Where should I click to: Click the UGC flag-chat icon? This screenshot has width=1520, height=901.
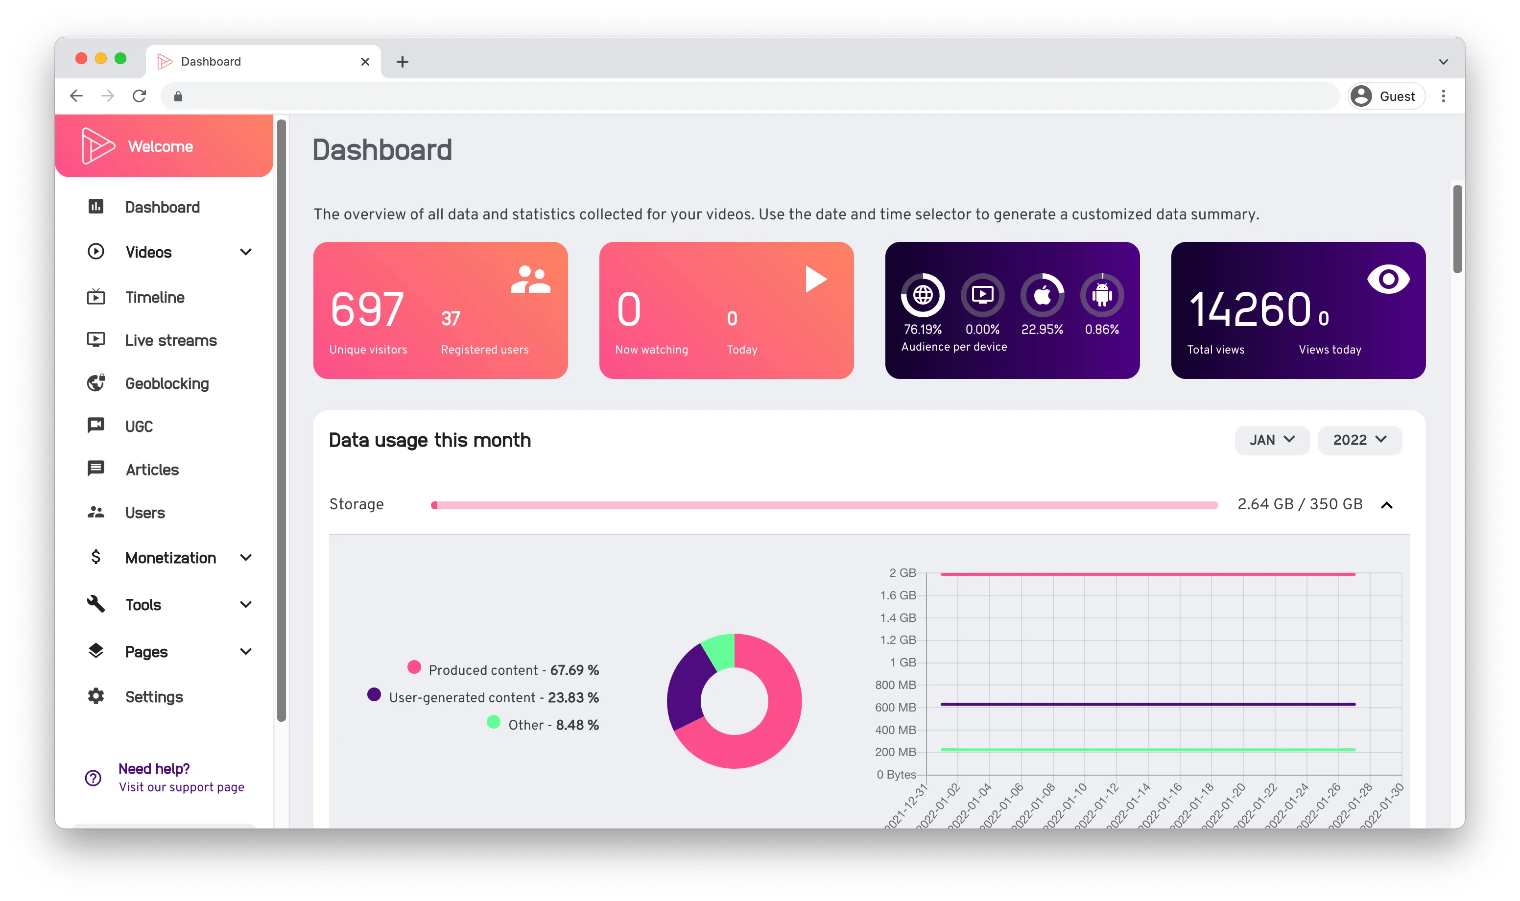tap(96, 425)
